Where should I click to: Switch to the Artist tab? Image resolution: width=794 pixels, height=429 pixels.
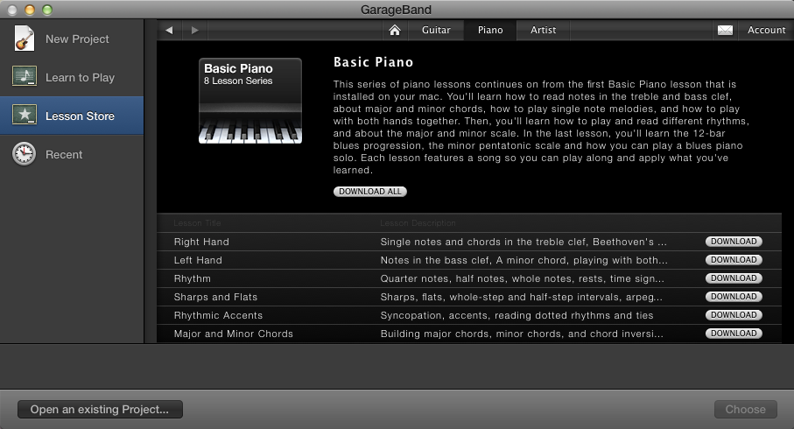pyautogui.click(x=543, y=31)
